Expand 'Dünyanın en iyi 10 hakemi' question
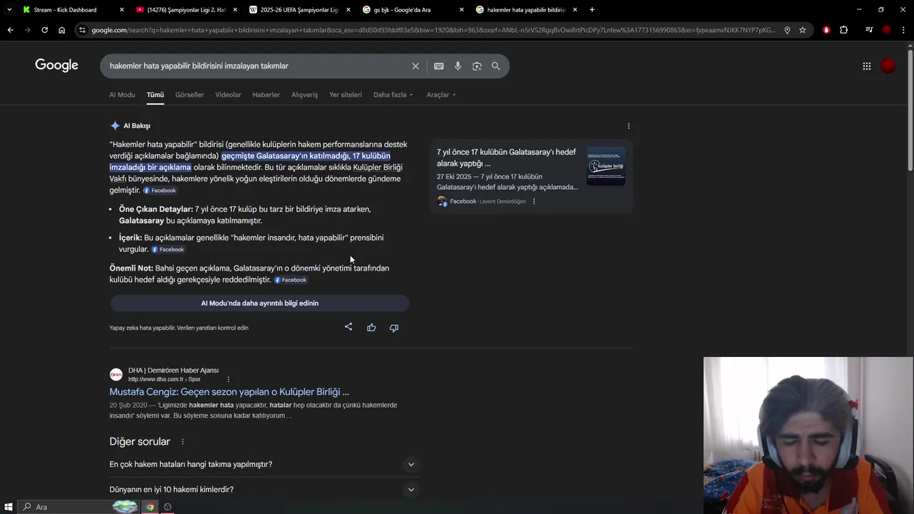 click(x=265, y=489)
